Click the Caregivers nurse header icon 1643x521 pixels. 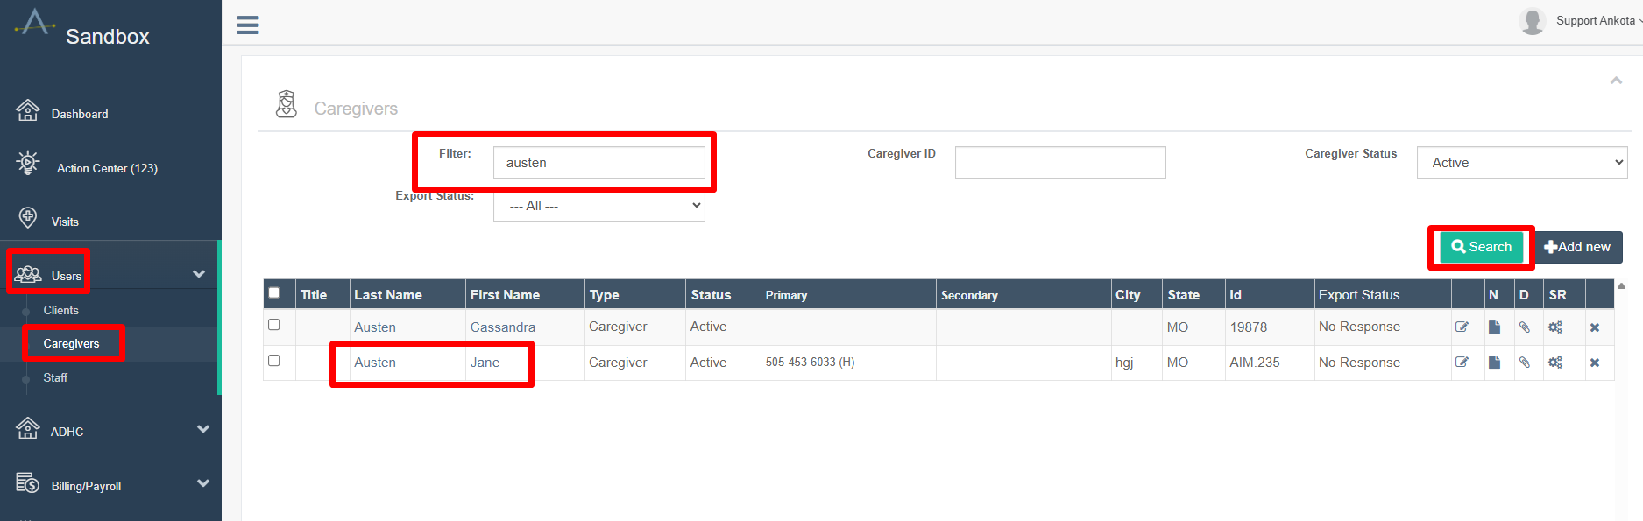287,104
